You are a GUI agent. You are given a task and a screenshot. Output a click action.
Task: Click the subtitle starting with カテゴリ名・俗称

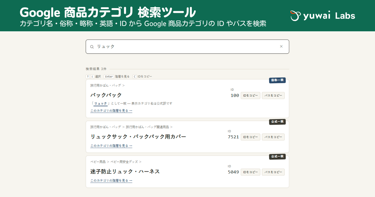point(143,24)
